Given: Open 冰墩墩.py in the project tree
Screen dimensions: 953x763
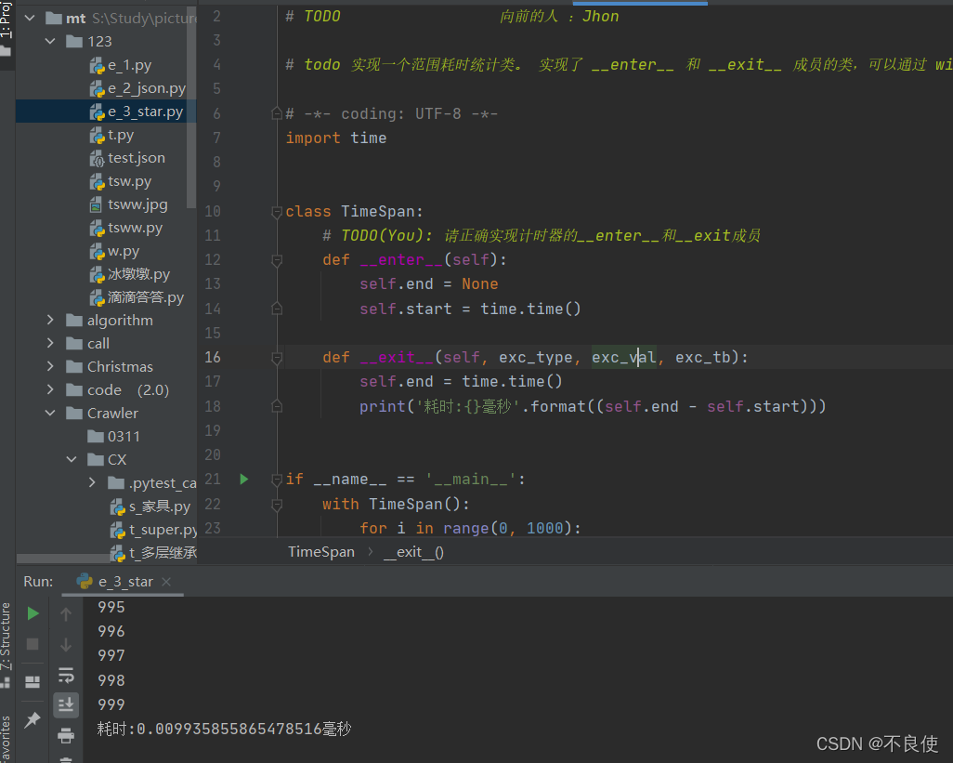Looking at the screenshot, I should tap(129, 274).
